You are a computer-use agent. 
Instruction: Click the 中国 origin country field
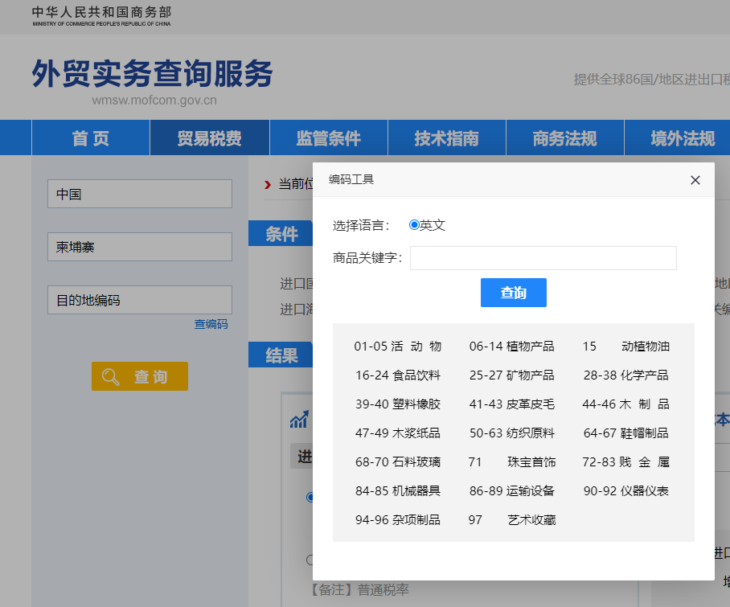(140, 194)
